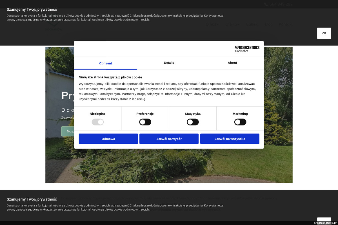Click the bottom 'Szanujemy Twoją prywatność' heading
The height and width of the screenshot is (225, 338).
[32, 199]
